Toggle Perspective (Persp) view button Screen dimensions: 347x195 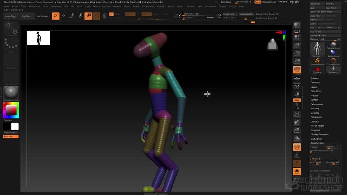click(297, 70)
